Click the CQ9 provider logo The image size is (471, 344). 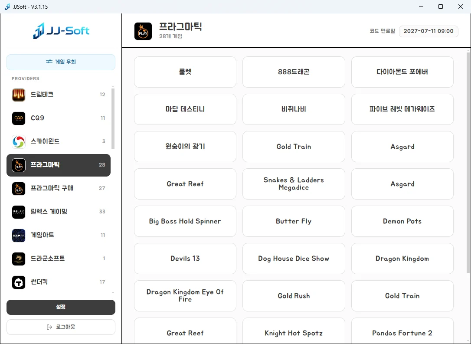19,118
